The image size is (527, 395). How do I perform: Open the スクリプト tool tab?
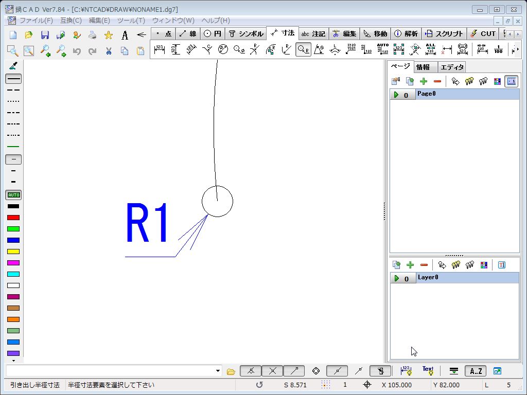click(x=444, y=33)
